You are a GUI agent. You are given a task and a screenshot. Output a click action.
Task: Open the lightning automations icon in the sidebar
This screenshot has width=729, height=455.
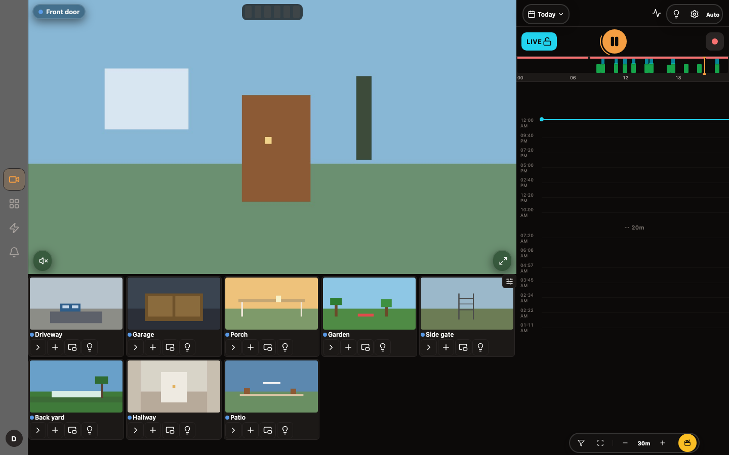click(14, 228)
